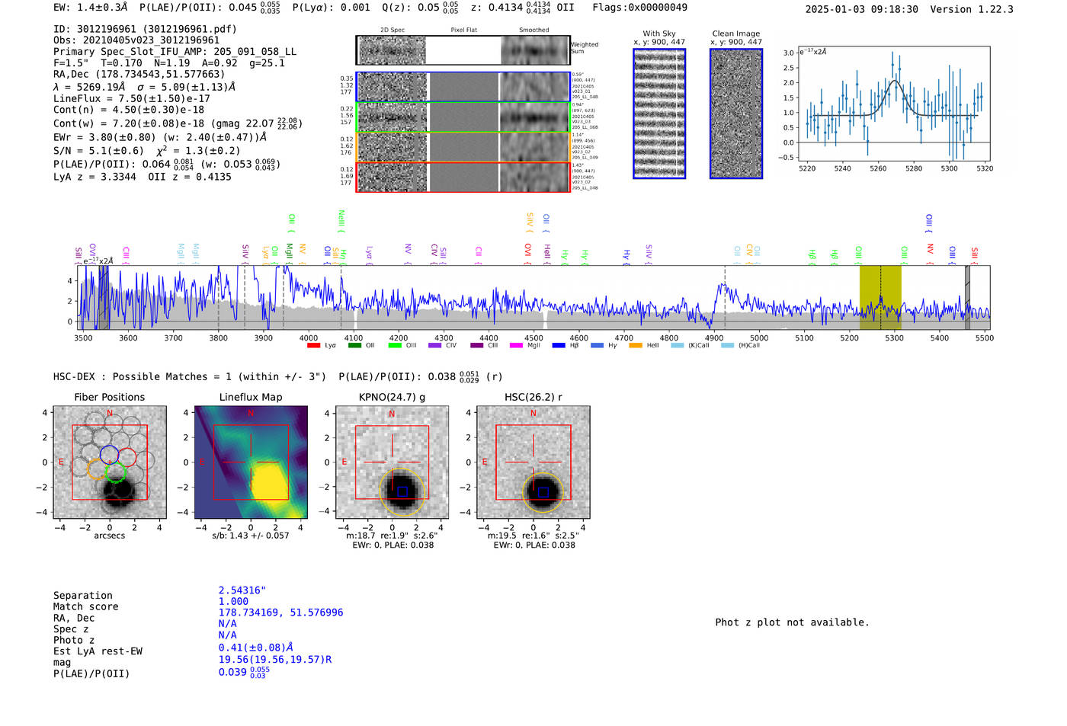Screen dimensions: 1067x726
Task: Click the orange fiber circle in Fiber Positions
Action: click(x=97, y=469)
